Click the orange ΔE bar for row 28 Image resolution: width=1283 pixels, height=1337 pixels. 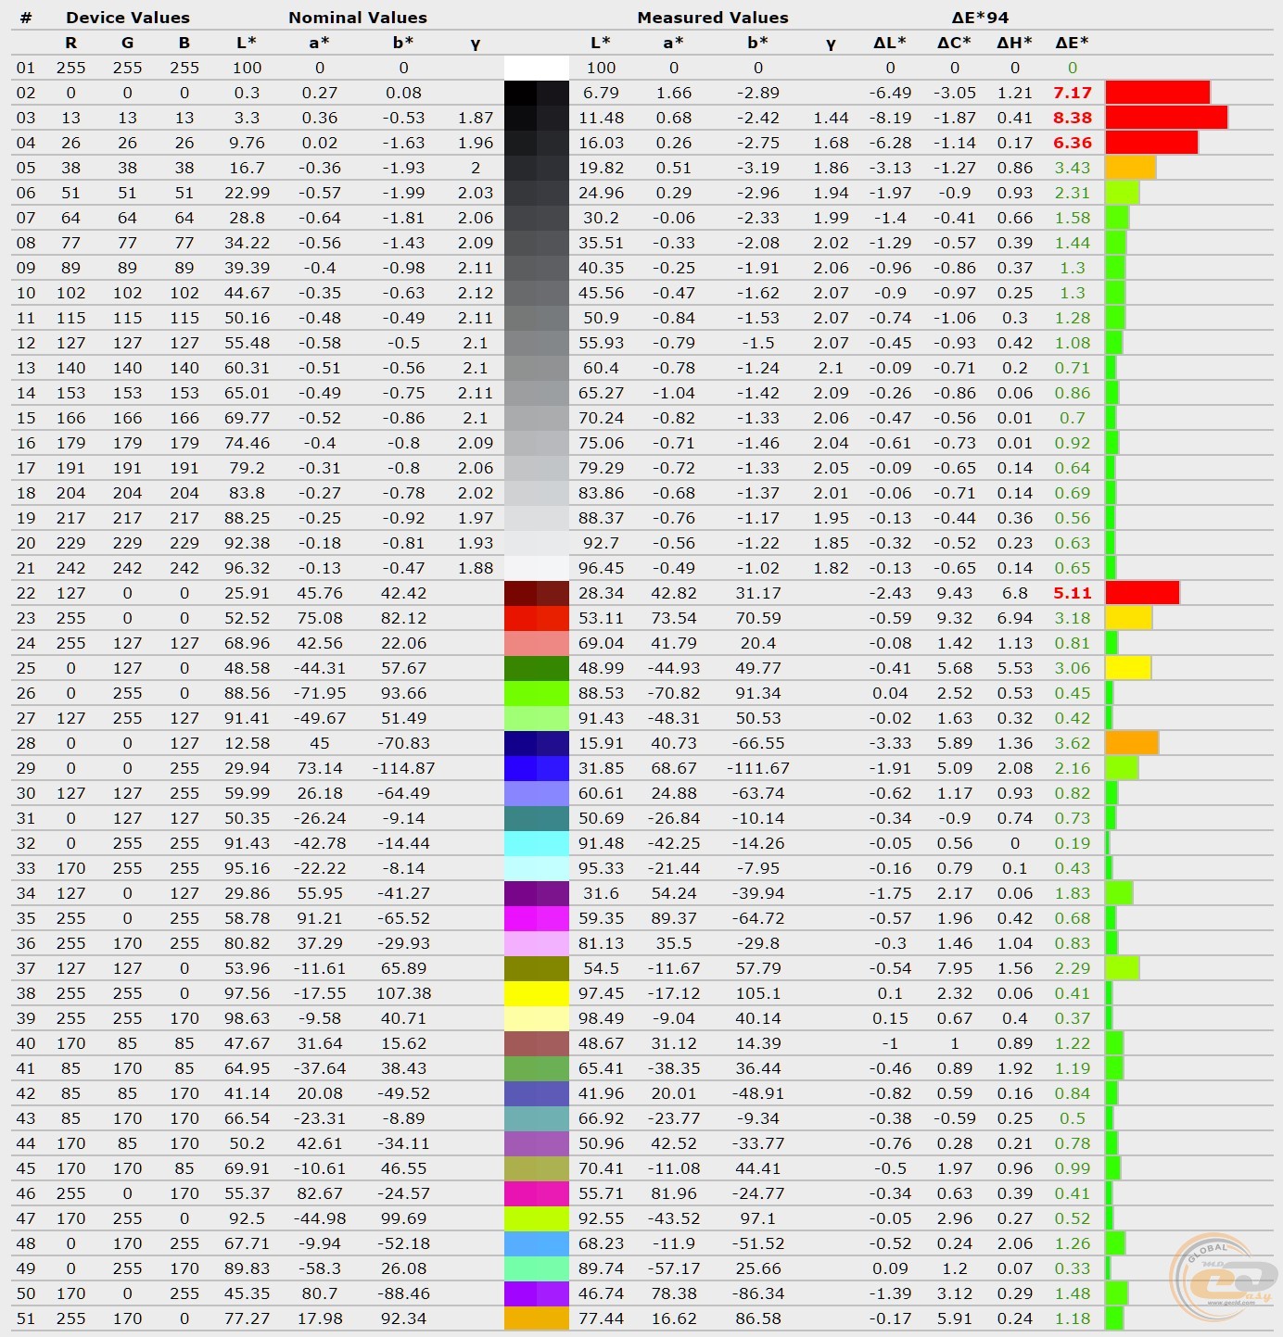coord(1132,743)
